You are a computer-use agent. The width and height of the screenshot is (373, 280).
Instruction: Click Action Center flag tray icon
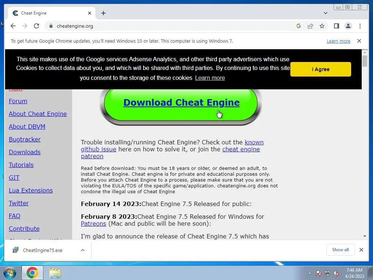click(x=318, y=273)
